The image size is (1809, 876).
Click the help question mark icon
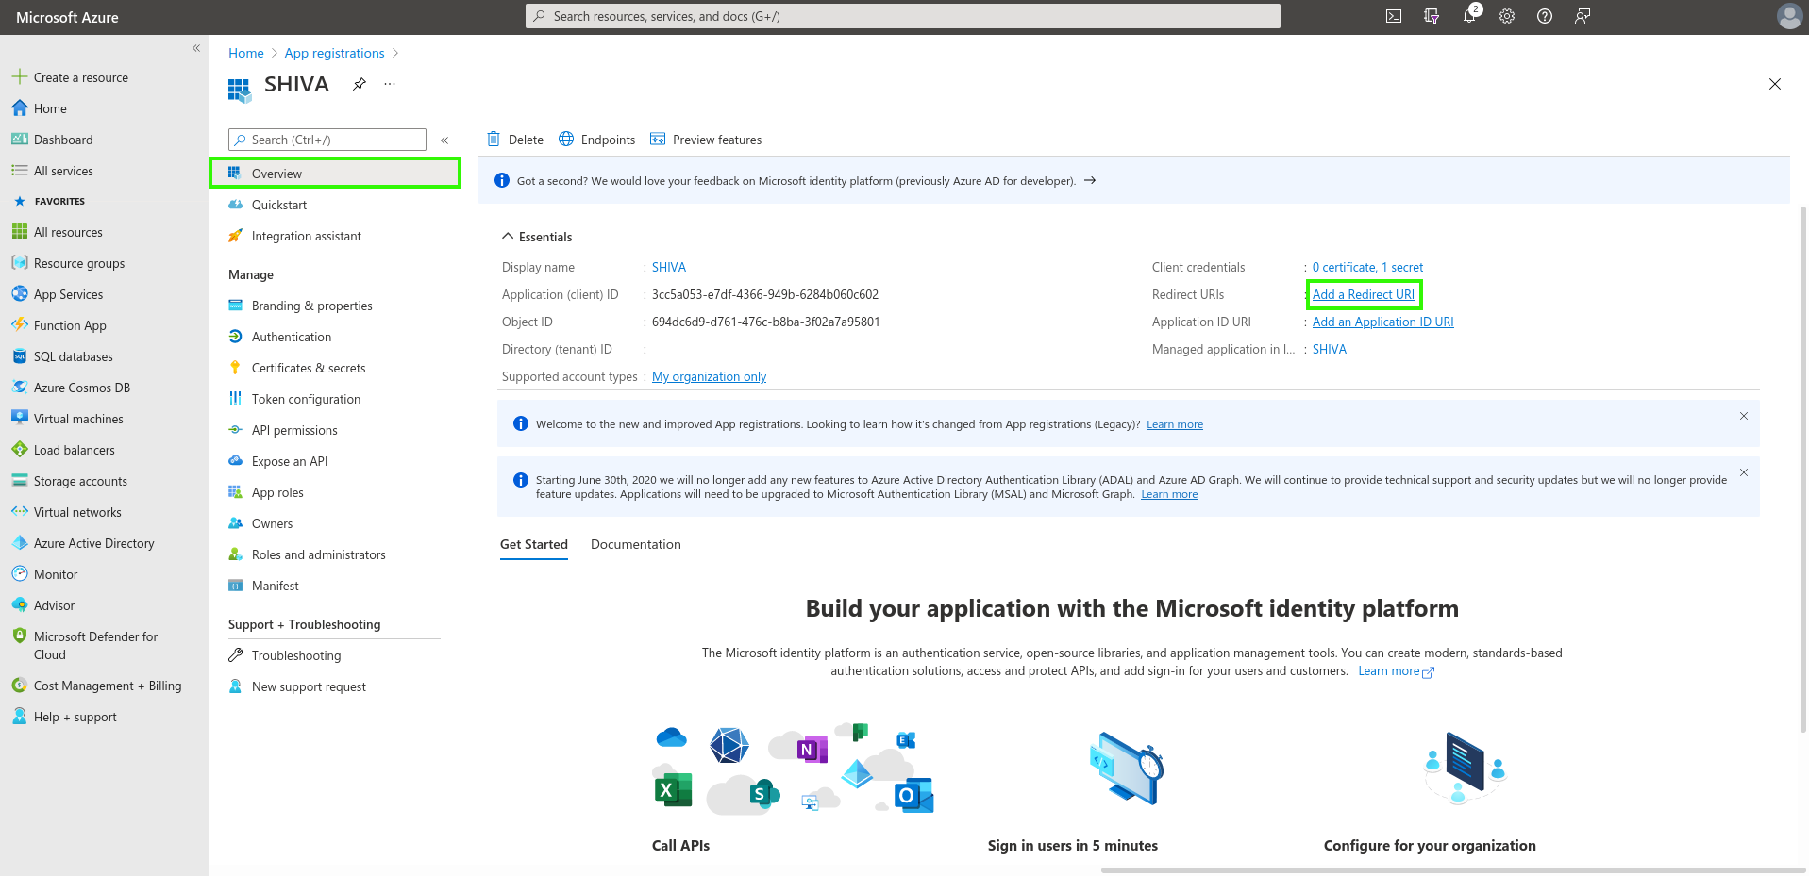1545,16
